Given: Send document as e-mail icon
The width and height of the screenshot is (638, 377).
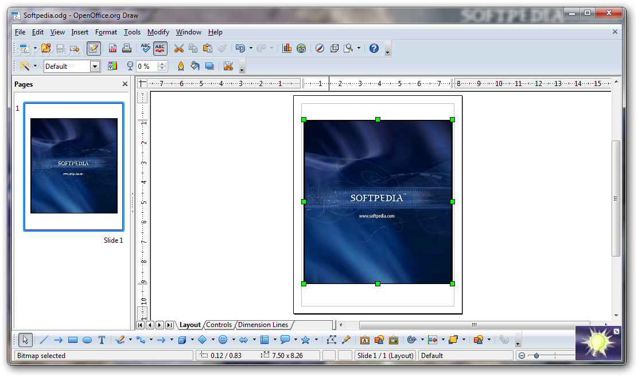Looking at the screenshot, I should (75, 48).
